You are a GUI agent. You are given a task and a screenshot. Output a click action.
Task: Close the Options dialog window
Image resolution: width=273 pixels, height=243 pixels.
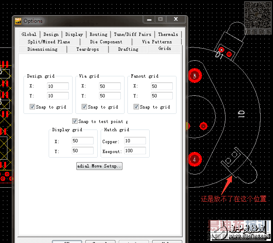(176, 19)
